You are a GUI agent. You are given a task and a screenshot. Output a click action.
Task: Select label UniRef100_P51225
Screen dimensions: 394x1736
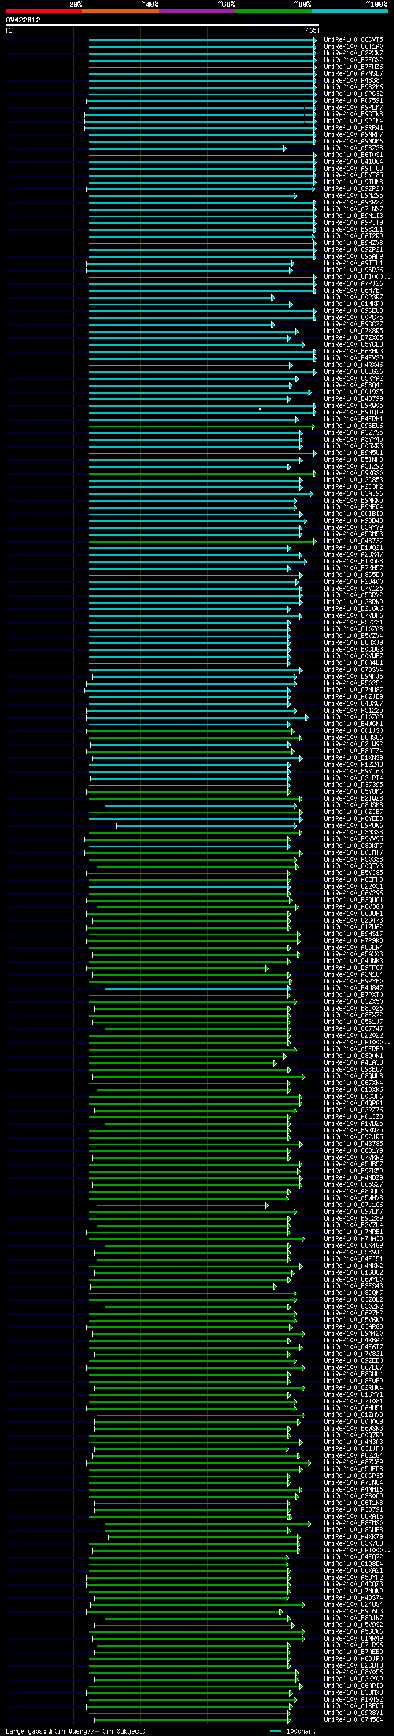point(353,710)
